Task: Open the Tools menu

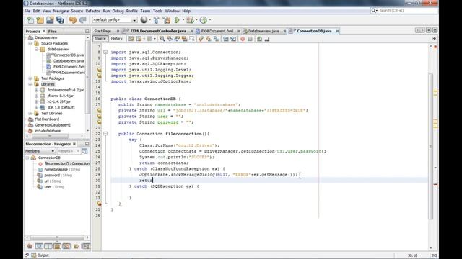Action: click(157, 11)
